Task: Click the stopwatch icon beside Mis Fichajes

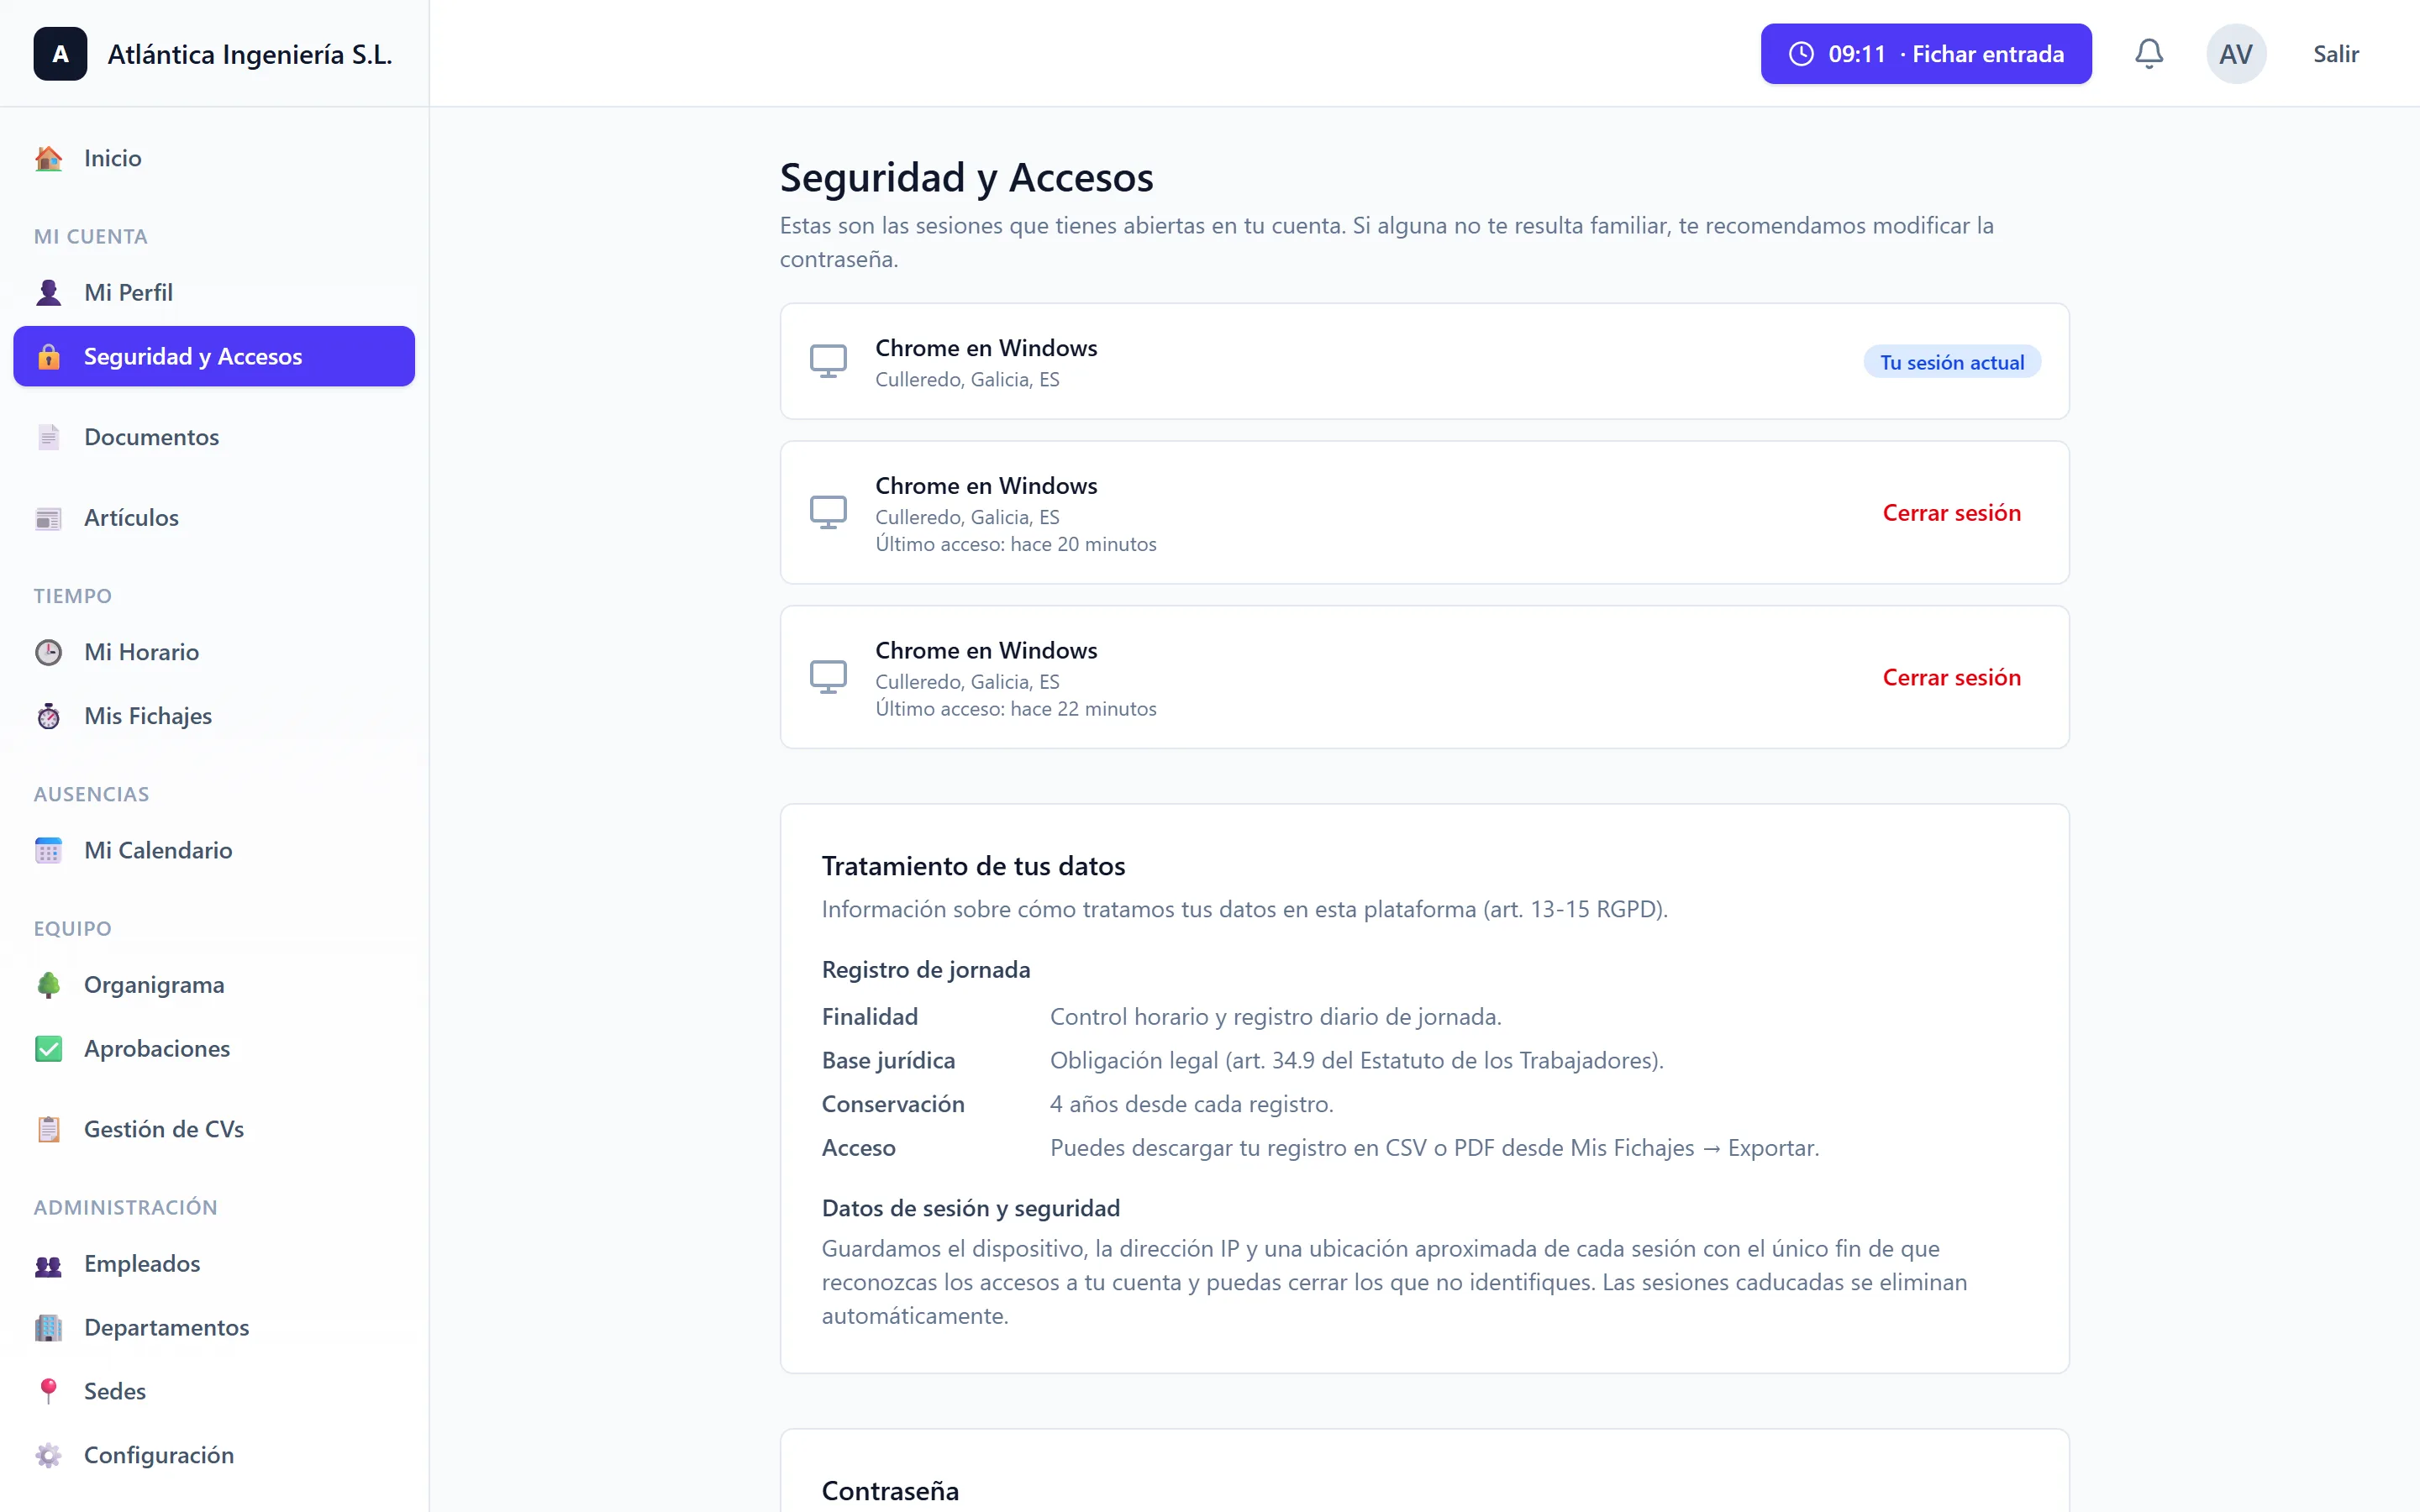Action: (48, 716)
